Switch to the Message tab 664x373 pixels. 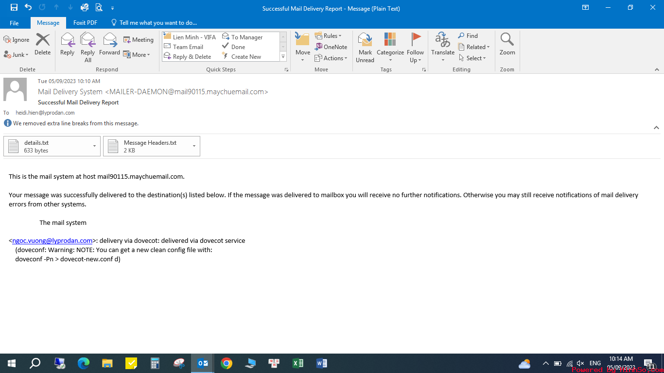48,23
